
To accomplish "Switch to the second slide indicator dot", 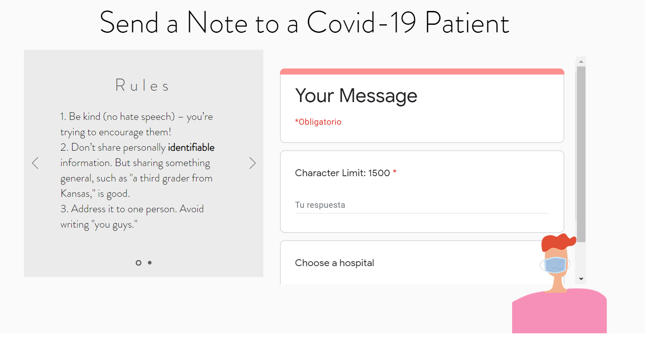I will [x=150, y=263].
